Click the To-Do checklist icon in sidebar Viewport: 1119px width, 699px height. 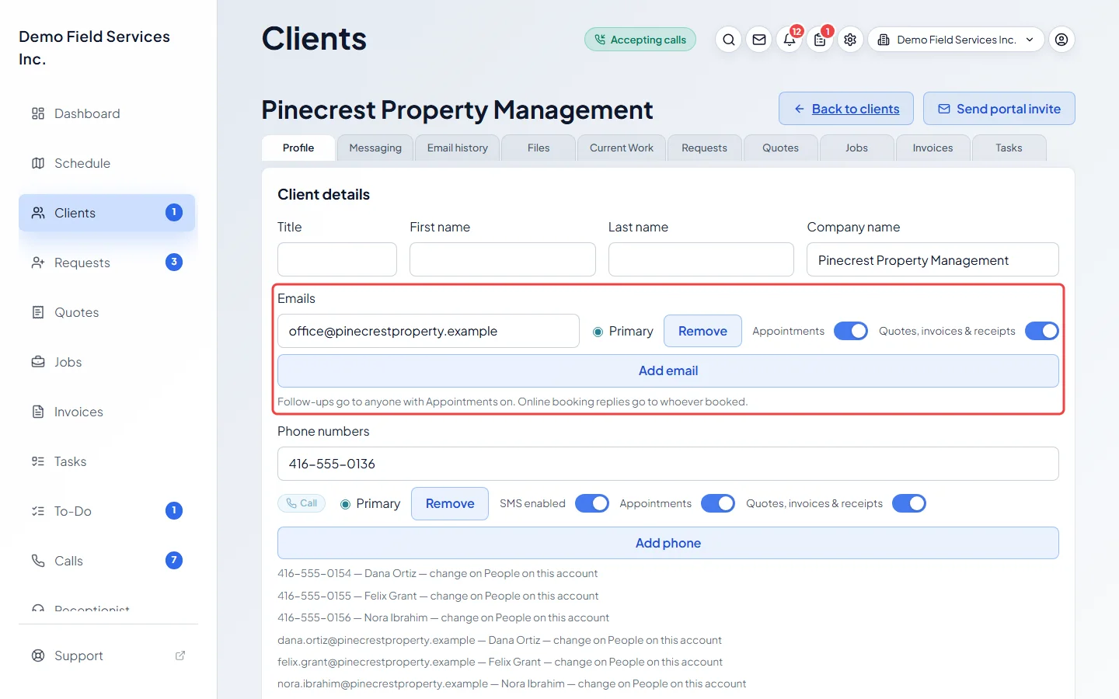(x=38, y=511)
